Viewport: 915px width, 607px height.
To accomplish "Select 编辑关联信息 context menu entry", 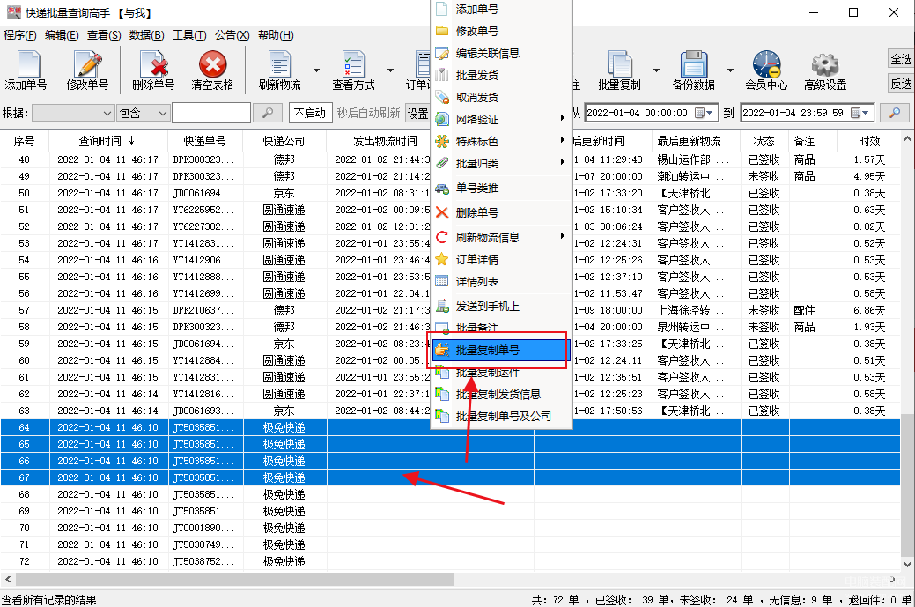I will 502,53.
